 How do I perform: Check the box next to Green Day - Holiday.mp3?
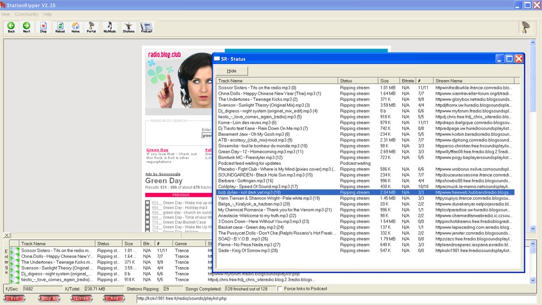148,208
